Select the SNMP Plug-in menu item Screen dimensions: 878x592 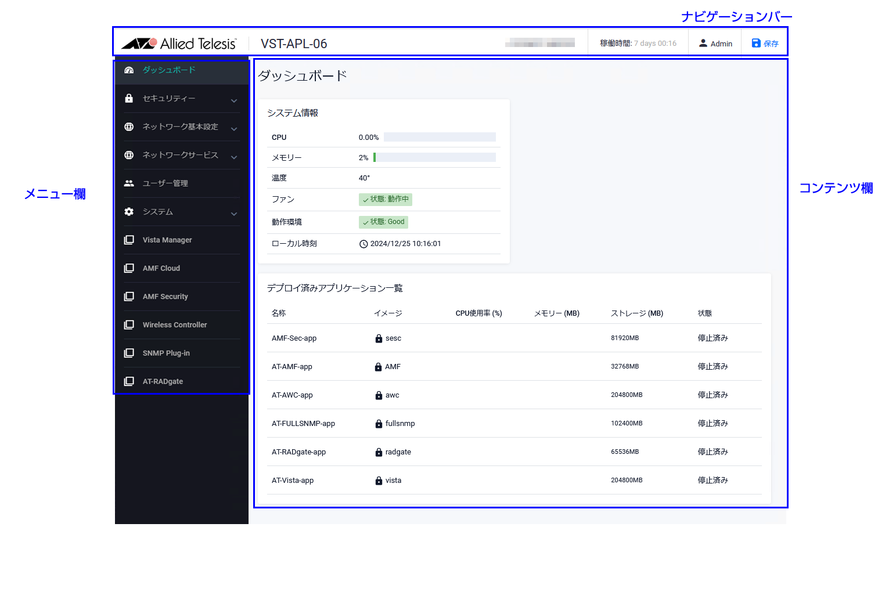(166, 353)
